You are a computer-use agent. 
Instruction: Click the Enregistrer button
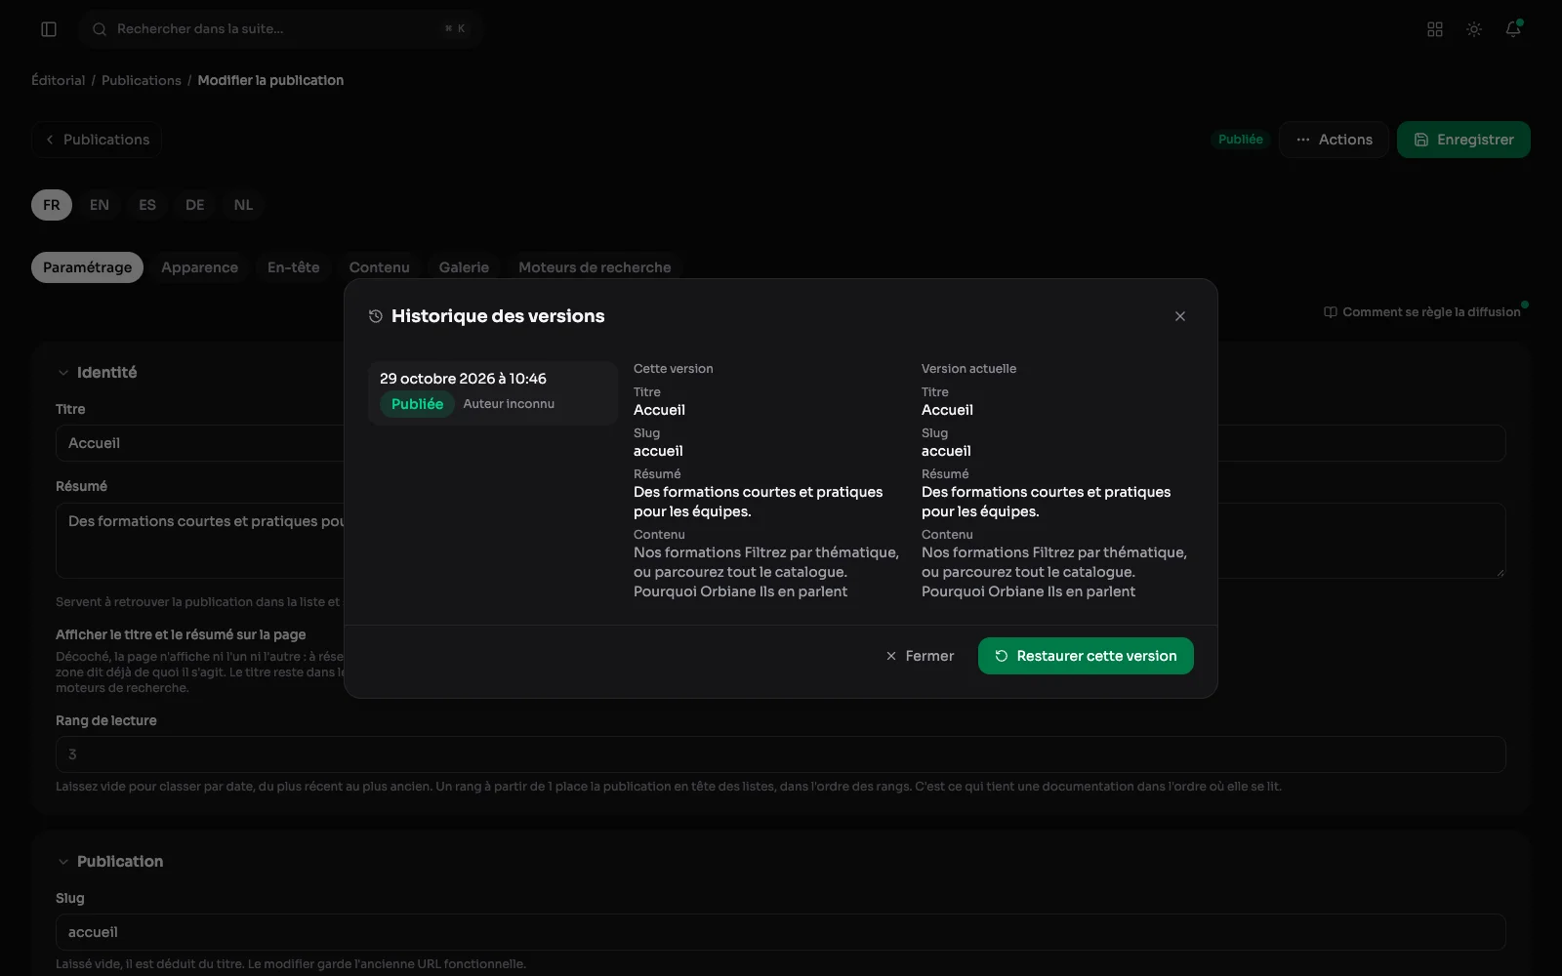tap(1463, 140)
